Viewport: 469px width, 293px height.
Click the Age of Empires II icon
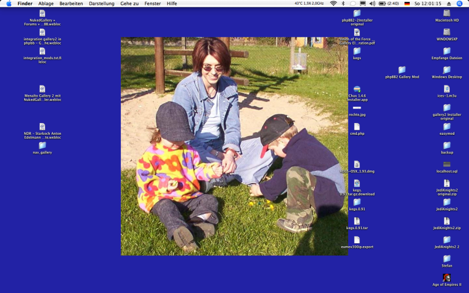[x=447, y=277]
